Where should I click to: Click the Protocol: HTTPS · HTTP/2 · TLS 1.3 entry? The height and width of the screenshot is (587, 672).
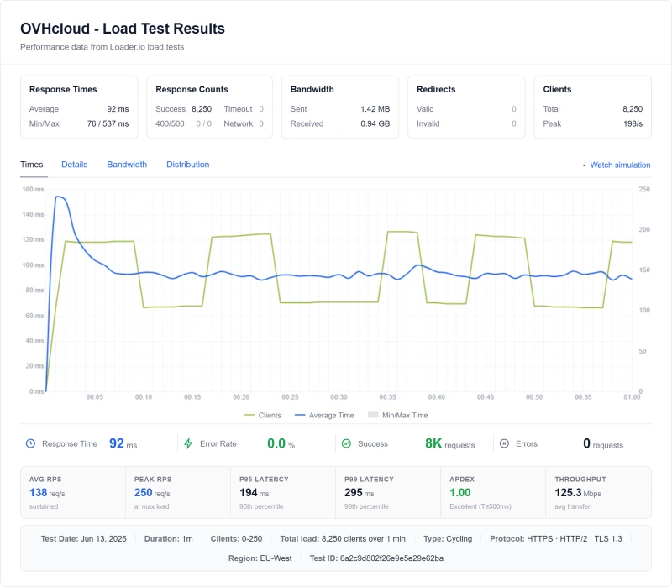[556, 539]
